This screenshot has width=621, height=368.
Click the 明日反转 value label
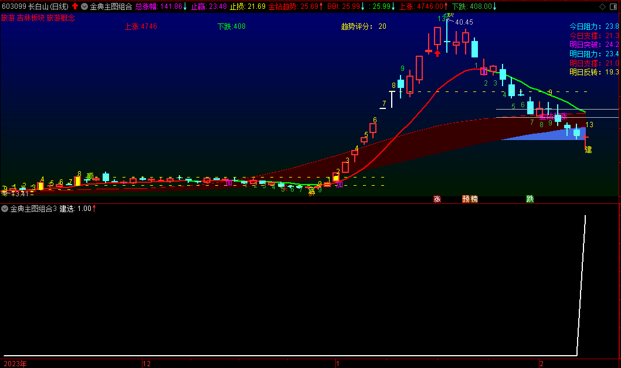coord(594,72)
